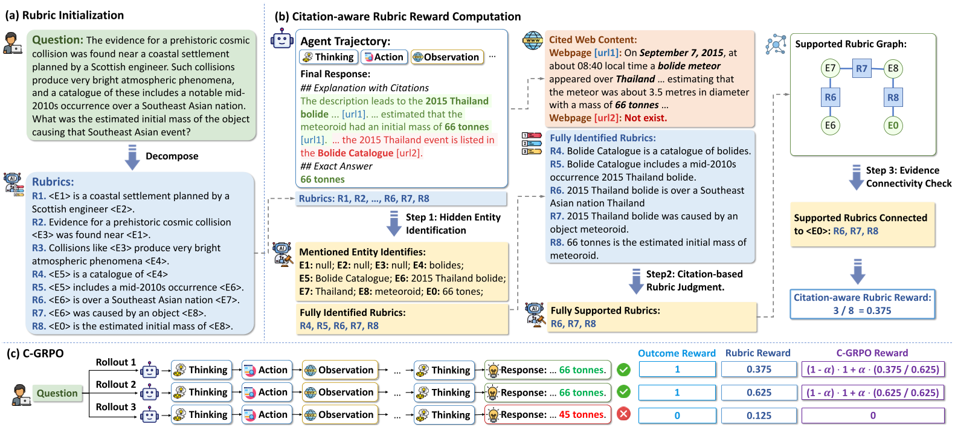Image resolution: width=955 pixels, height=427 pixels.
Task: Select the Thinking chip in Agent Trajectory
Action: coord(328,57)
